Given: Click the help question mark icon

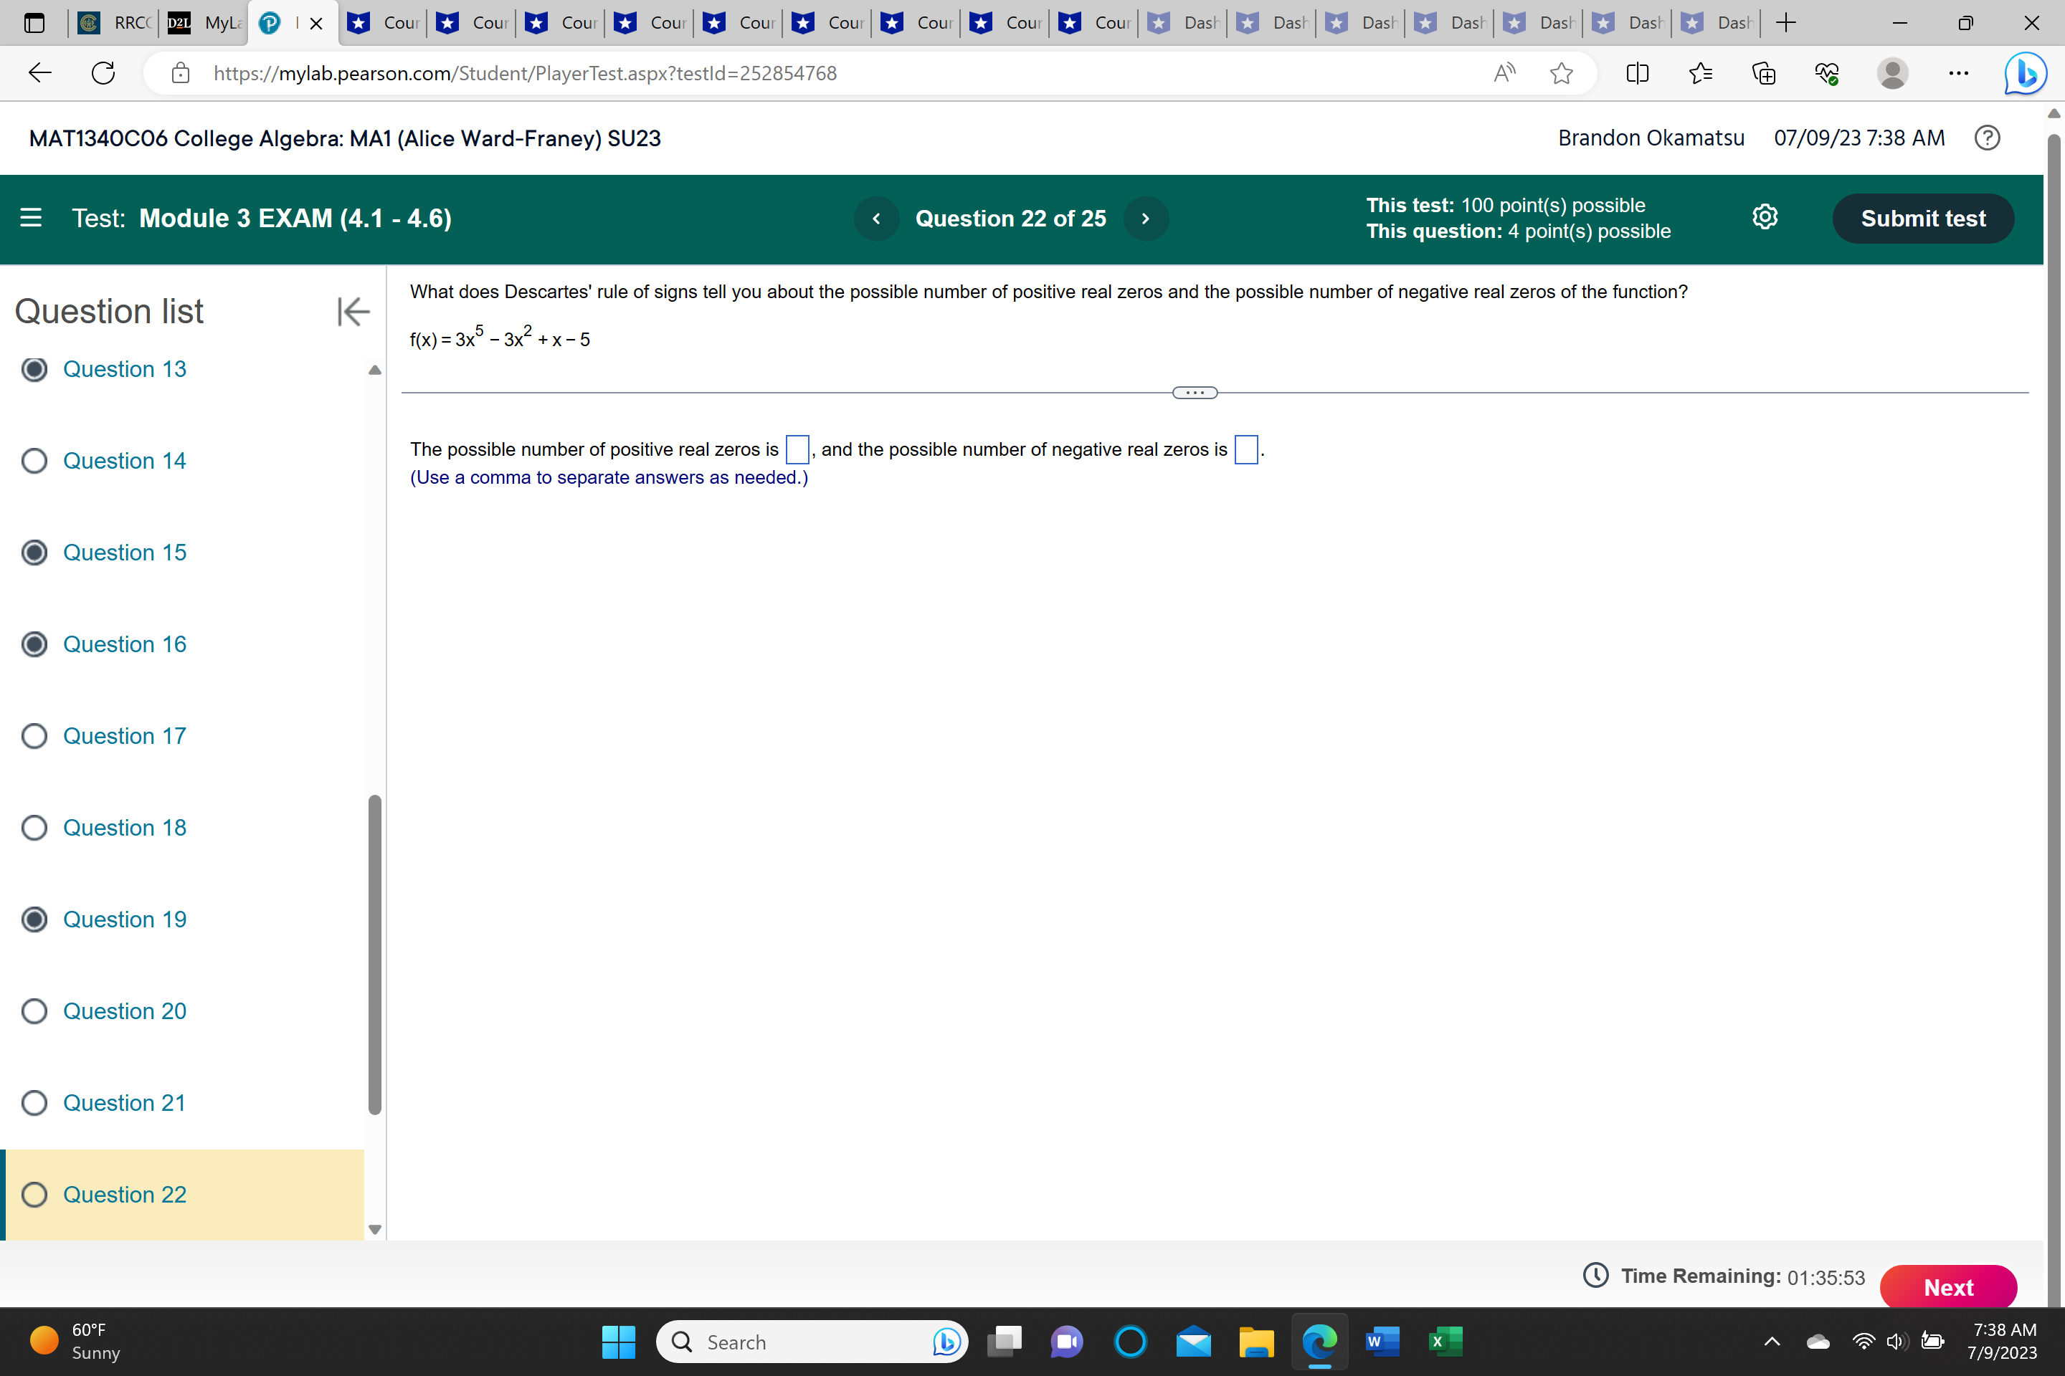Looking at the screenshot, I should pyautogui.click(x=1988, y=138).
